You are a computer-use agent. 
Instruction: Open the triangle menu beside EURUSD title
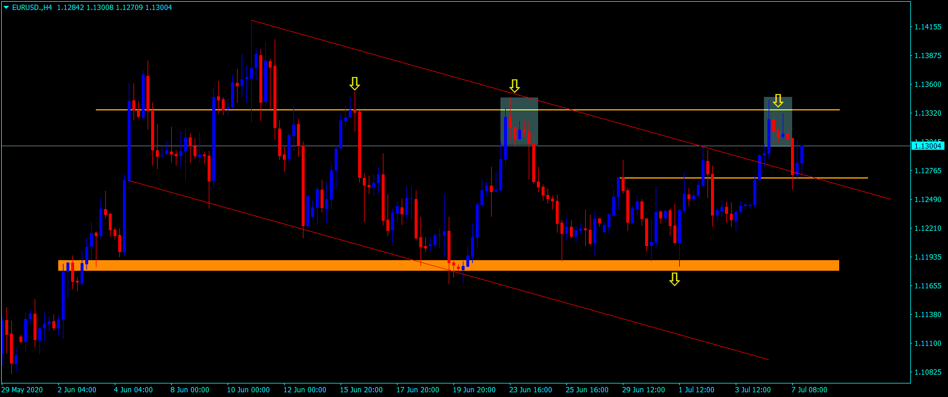(6, 8)
